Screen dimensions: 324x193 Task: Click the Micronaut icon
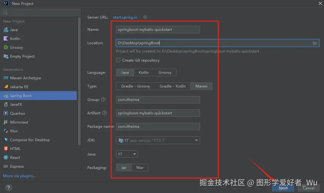[x=6, y=122]
